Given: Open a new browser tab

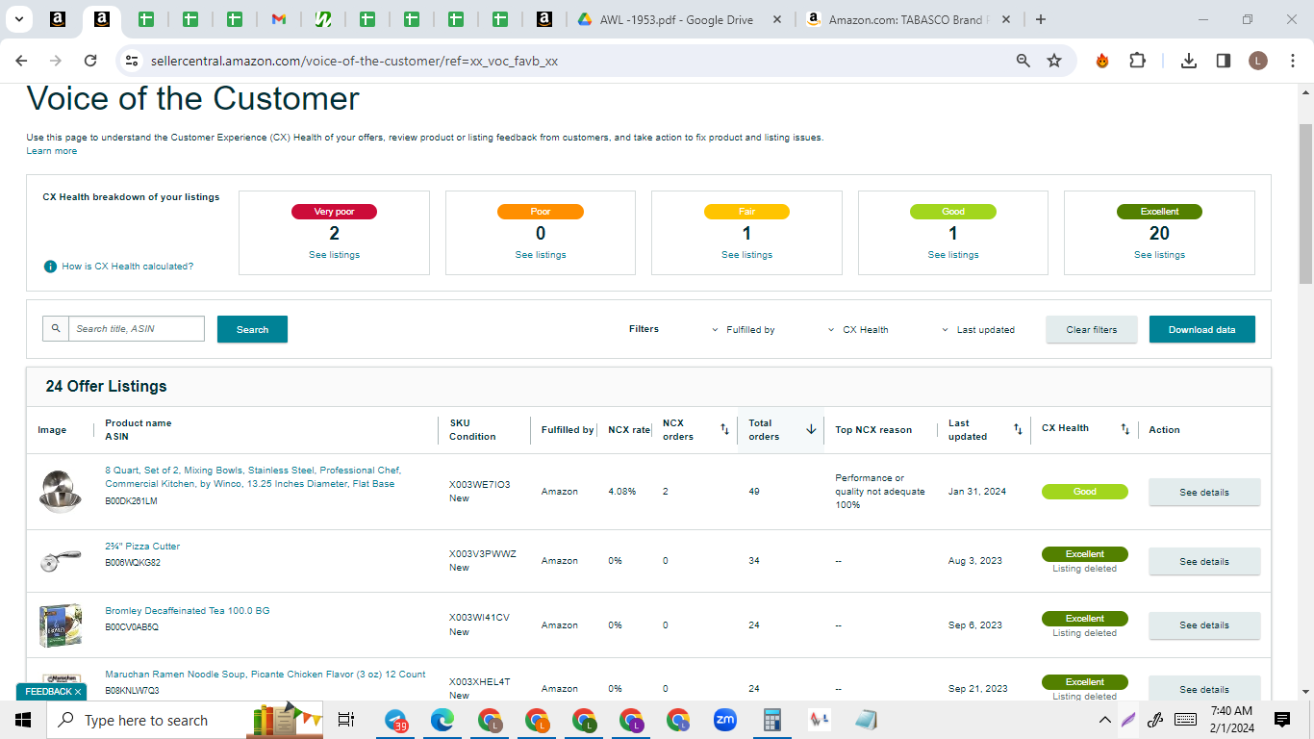Looking at the screenshot, I should pyautogui.click(x=1040, y=19).
